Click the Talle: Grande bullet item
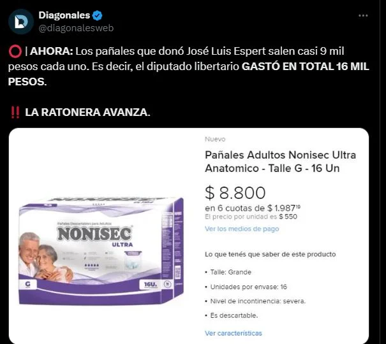The height and width of the screenshot is (344, 386). tap(228, 272)
